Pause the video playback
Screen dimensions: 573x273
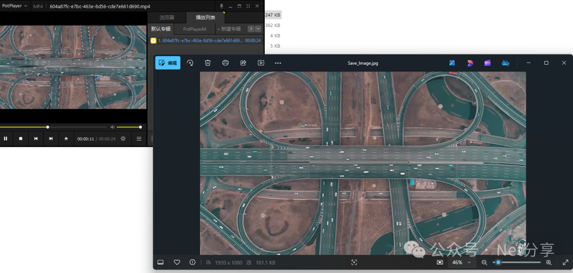tap(6, 138)
